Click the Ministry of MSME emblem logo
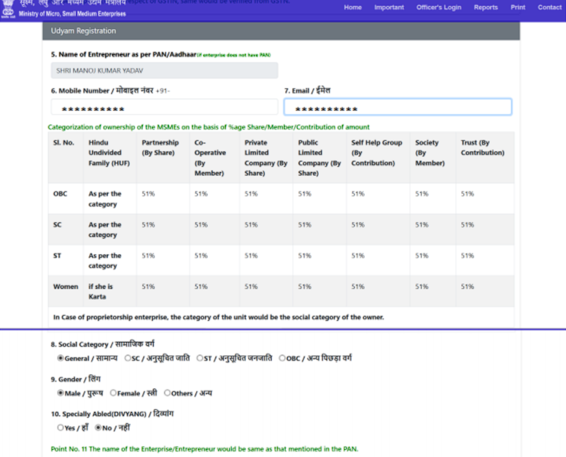 (8, 10)
